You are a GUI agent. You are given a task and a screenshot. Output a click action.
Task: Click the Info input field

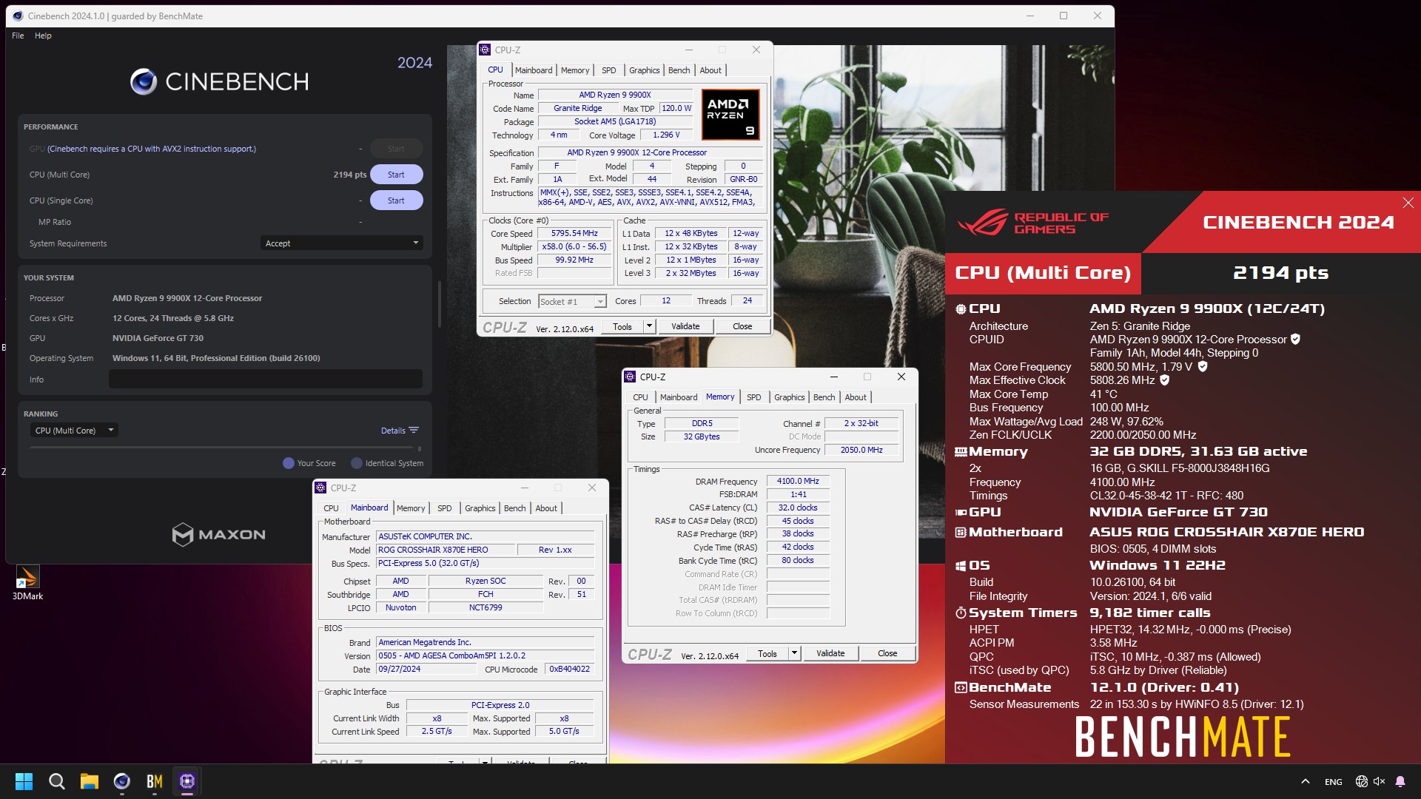pos(265,379)
